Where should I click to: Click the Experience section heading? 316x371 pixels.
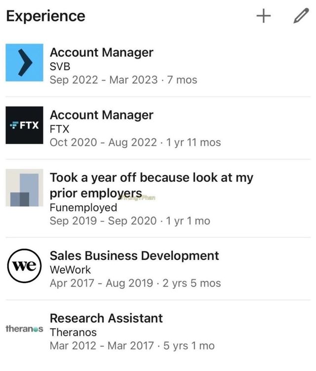click(x=45, y=16)
